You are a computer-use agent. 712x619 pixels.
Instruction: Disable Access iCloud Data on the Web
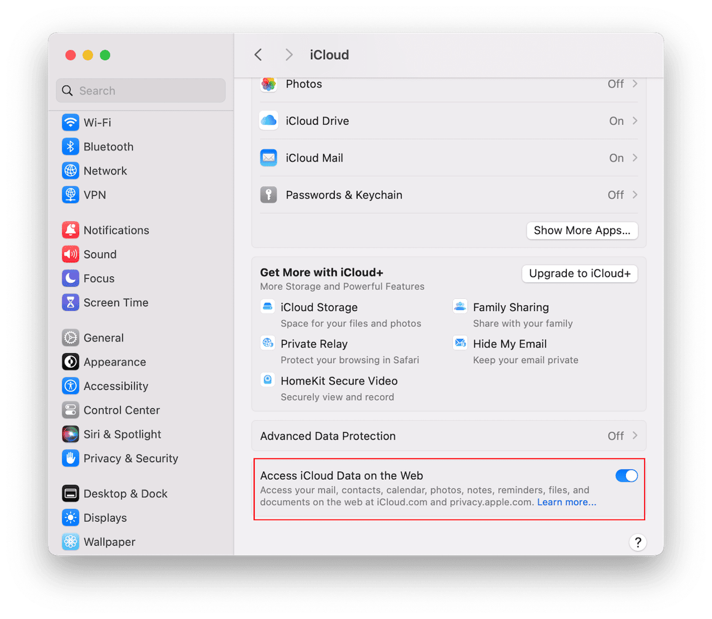pyautogui.click(x=627, y=476)
